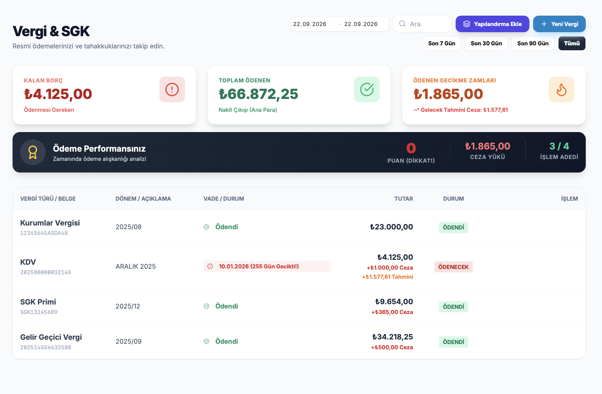Click the paid check icon in SGK Primi row
The height and width of the screenshot is (394, 602).
[206, 306]
